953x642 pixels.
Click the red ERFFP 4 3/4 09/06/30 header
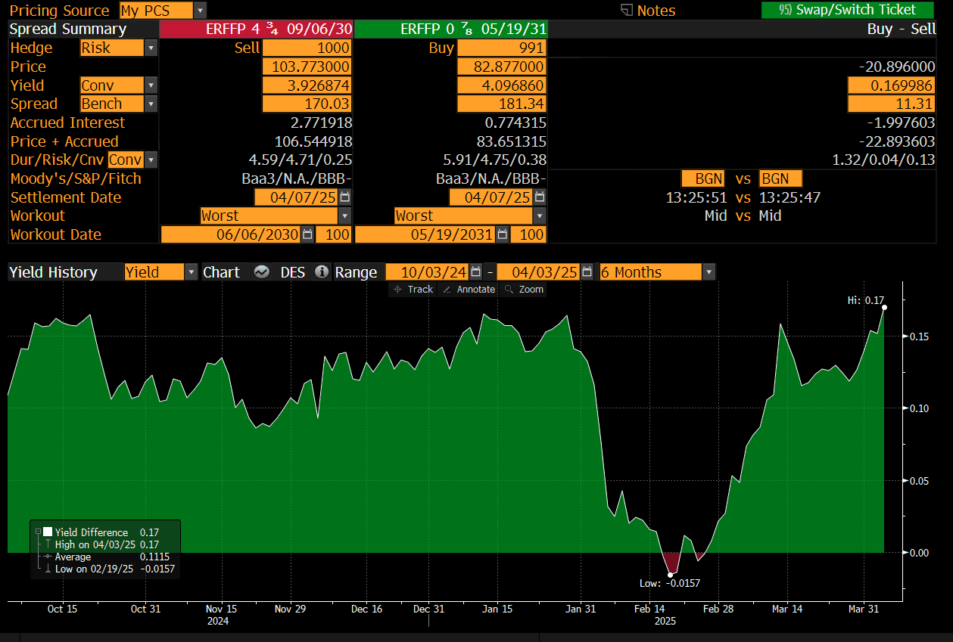(x=257, y=29)
